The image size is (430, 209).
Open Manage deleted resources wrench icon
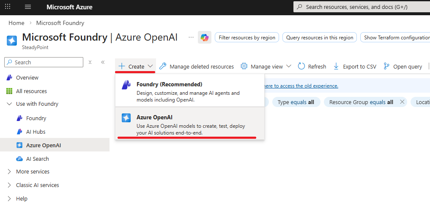point(163,66)
